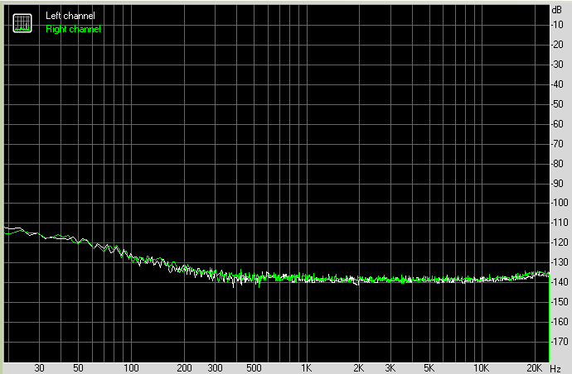The width and height of the screenshot is (572, 374).
Task: Click the spectrum graph icon
Action: point(23,23)
